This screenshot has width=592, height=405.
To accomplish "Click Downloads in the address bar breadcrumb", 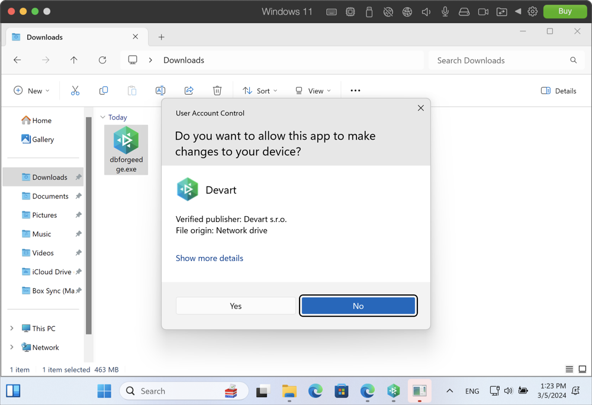I will (184, 60).
